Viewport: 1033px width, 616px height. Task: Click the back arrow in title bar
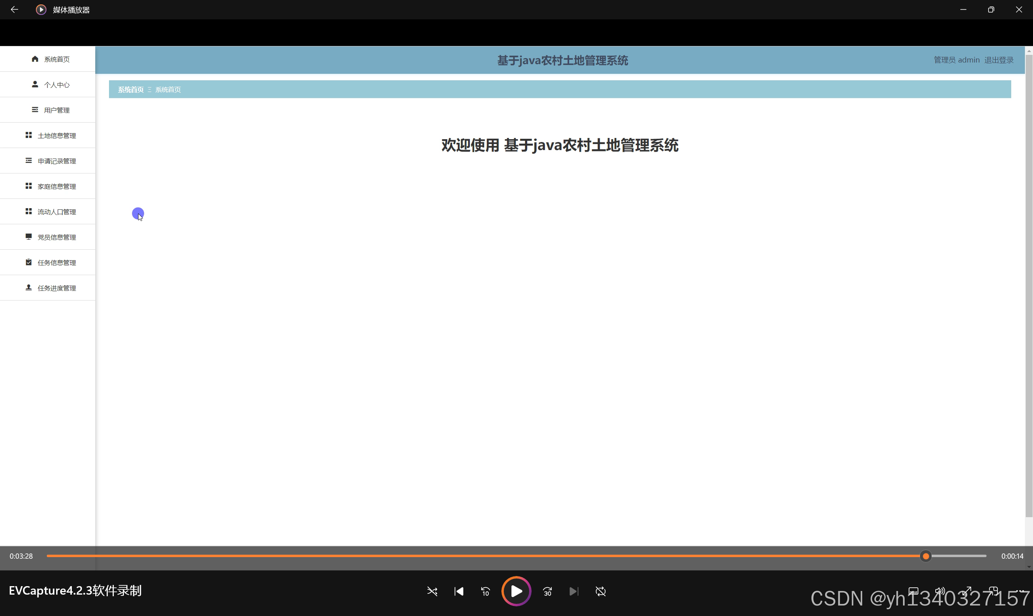[14, 10]
